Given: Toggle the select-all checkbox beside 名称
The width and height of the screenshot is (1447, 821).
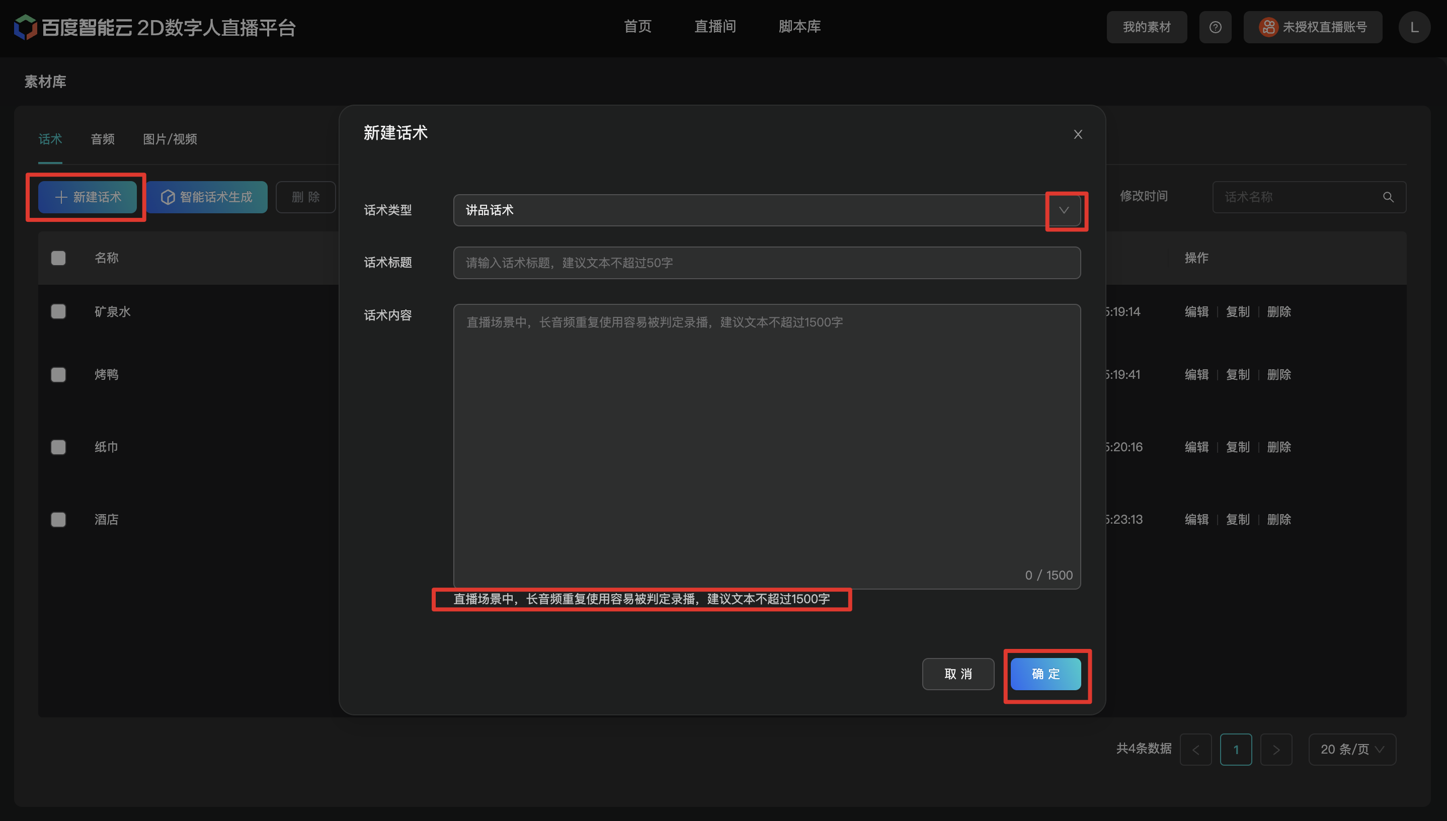Looking at the screenshot, I should click(x=58, y=258).
